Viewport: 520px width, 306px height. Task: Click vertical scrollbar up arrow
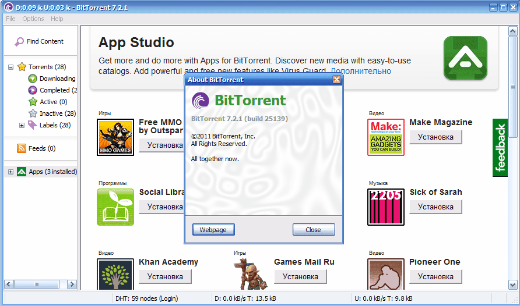(x=512, y=31)
